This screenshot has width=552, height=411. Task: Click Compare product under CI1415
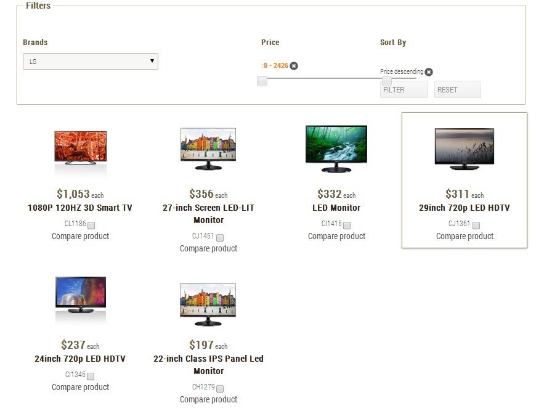click(x=336, y=236)
